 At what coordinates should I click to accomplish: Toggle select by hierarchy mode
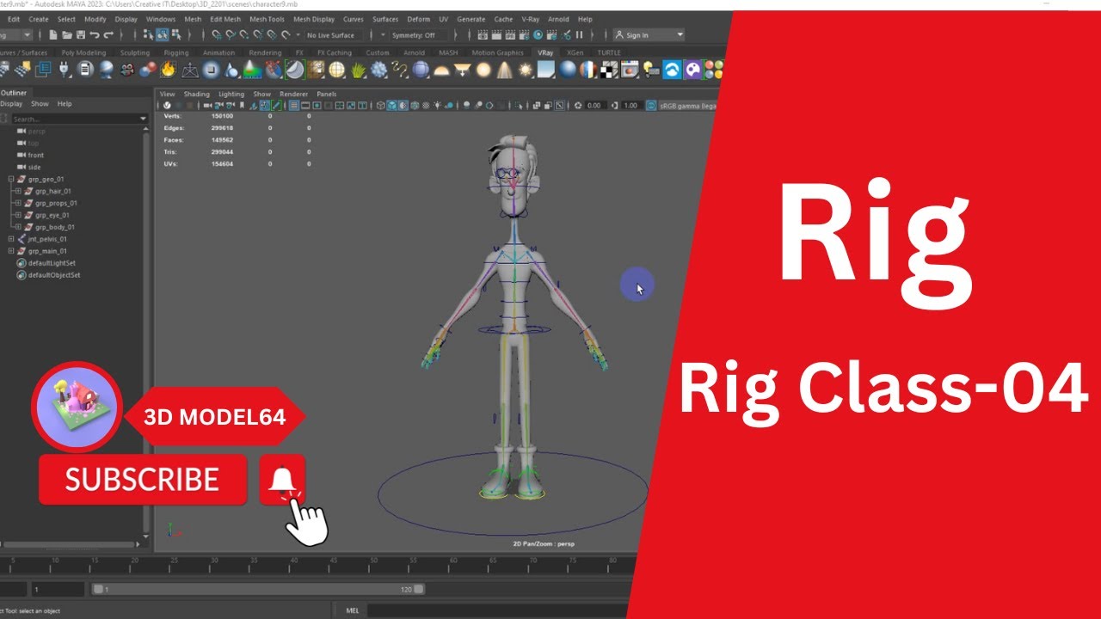(148, 35)
